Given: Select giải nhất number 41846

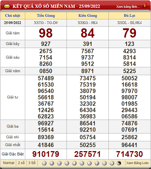Looking at the screenshot, I should click(46, 145).
